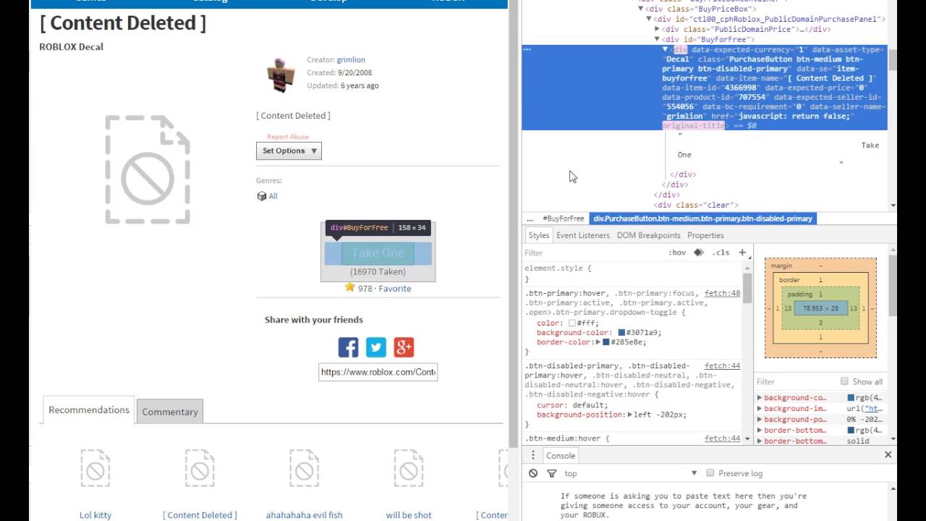The width and height of the screenshot is (926, 521).
Task: Click the Styles filter input
Action: pyautogui.click(x=593, y=253)
